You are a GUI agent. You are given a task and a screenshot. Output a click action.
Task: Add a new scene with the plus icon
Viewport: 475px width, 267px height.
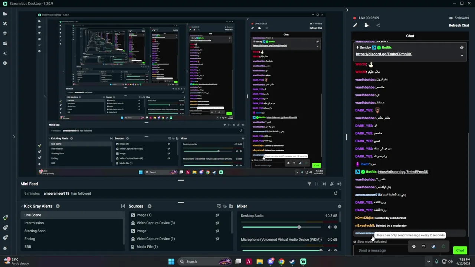click(58, 206)
